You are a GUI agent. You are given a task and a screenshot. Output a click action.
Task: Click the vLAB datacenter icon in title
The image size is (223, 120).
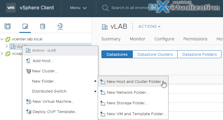[x=104, y=27]
